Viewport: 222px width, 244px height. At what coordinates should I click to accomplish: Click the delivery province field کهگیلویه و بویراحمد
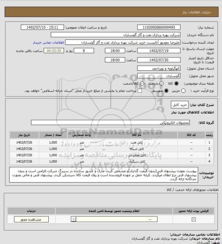point(159,68)
